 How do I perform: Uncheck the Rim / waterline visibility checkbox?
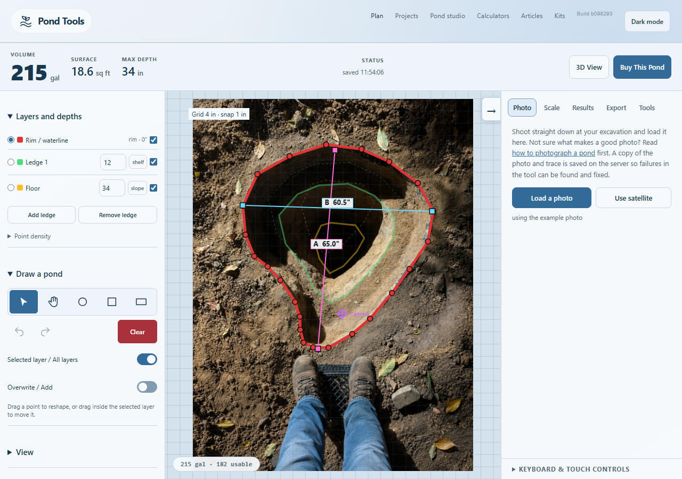tap(153, 140)
